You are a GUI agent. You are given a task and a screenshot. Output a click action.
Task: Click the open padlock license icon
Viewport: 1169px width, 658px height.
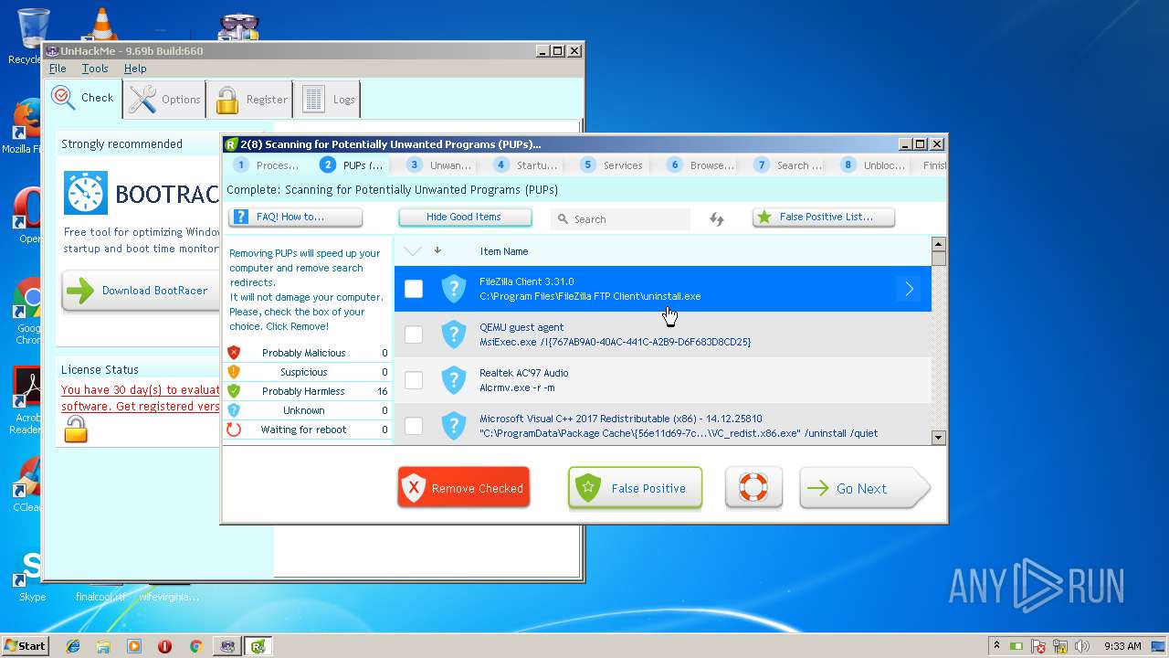click(x=76, y=429)
